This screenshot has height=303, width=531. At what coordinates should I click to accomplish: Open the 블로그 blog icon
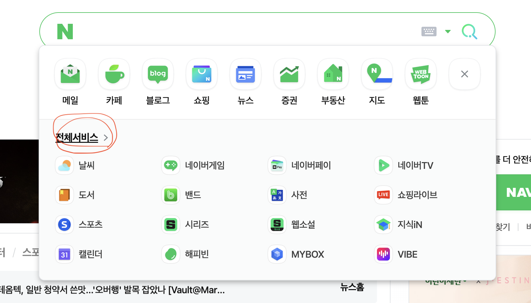click(158, 74)
